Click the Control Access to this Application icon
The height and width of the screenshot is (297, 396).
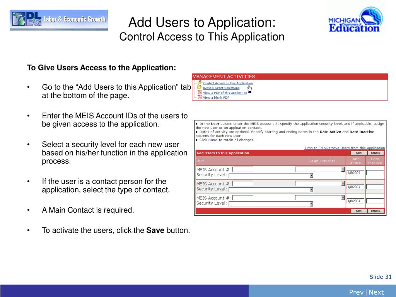tap(200, 83)
